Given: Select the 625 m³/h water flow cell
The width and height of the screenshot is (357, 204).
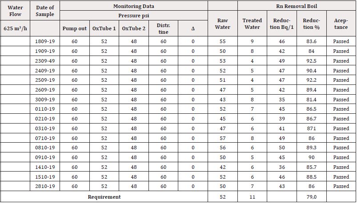Looking at the screenshot, I should pyautogui.click(x=16, y=28).
